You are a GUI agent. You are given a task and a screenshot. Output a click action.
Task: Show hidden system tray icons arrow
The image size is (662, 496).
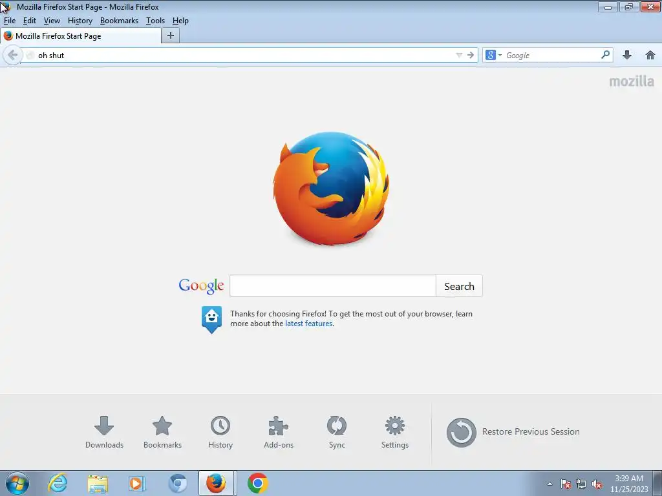[x=550, y=484]
